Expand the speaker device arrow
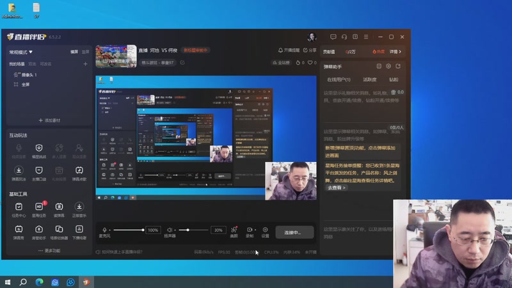 tap(175, 230)
